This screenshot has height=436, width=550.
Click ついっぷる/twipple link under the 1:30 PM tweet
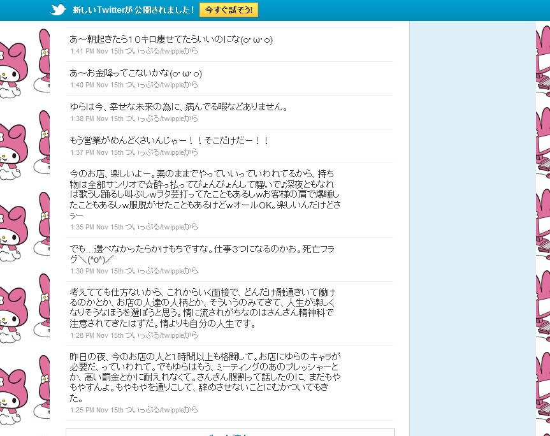(155, 271)
